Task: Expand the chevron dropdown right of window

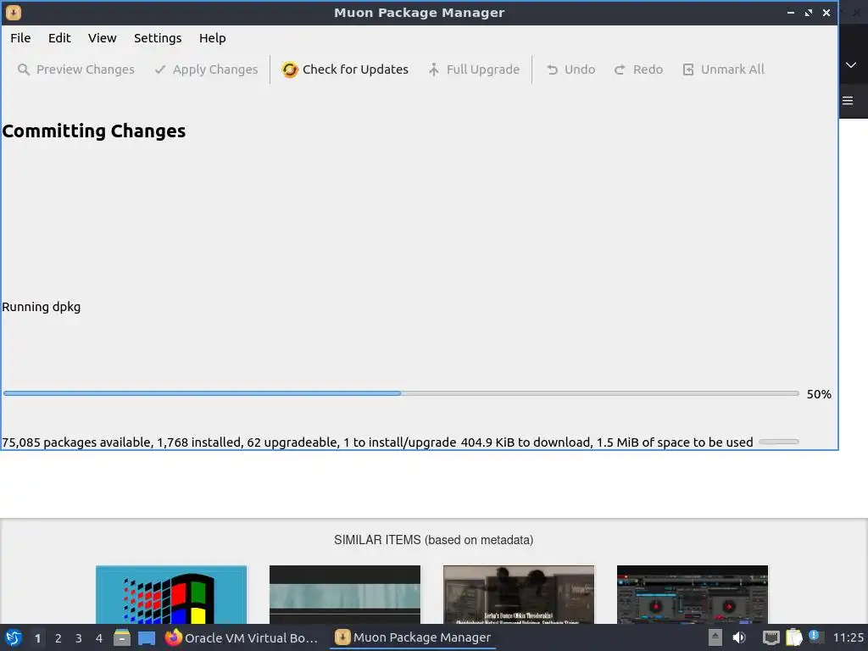Action: (x=851, y=64)
